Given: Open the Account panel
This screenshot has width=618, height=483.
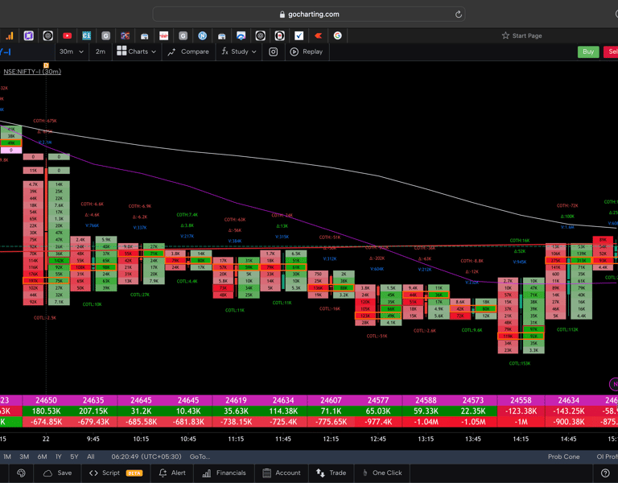Looking at the screenshot, I should click(282, 473).
